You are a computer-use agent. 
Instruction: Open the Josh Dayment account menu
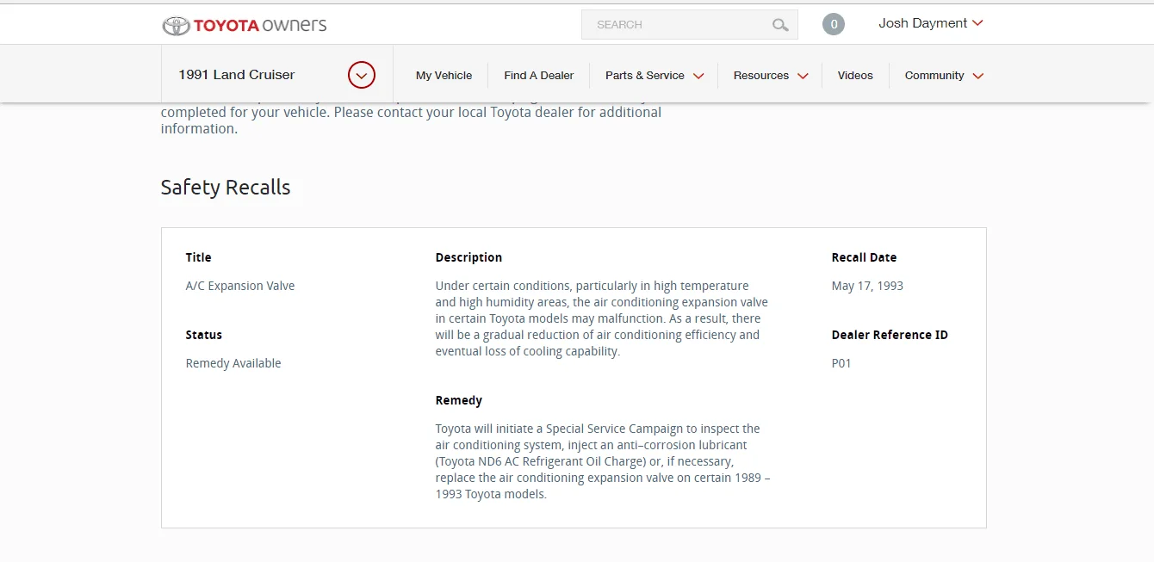pyautogui.click(x=931, y=23)
